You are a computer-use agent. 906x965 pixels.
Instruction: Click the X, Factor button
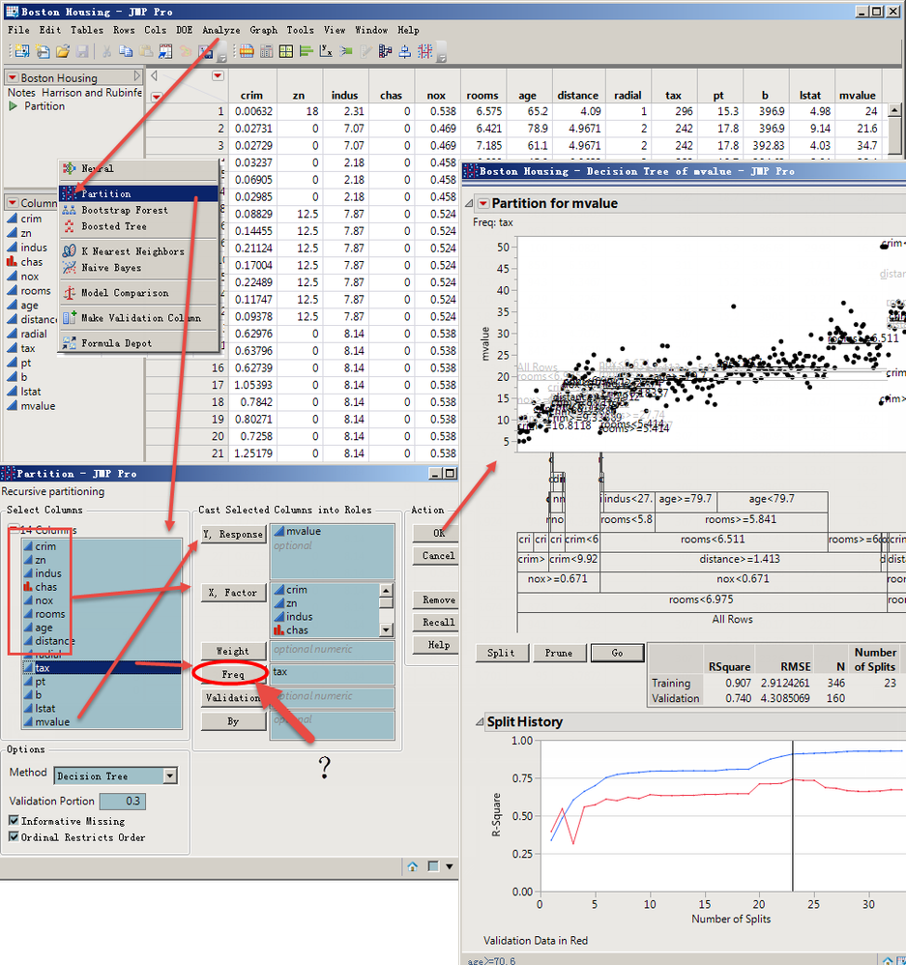[x=234, y=593]
